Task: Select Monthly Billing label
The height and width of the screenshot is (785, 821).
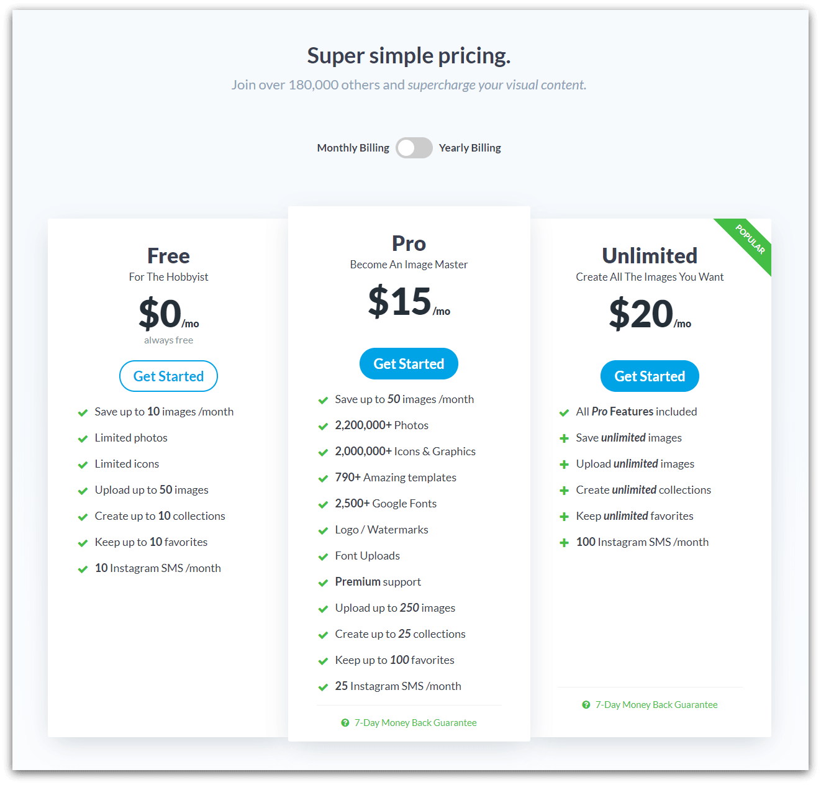Action: 353,148
